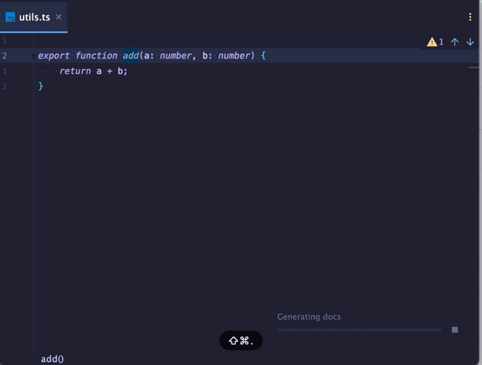Collapse the function body using the gutter chevron
Image resolution: width=482 pixels, height=365 pixels.
coord(34,57)
